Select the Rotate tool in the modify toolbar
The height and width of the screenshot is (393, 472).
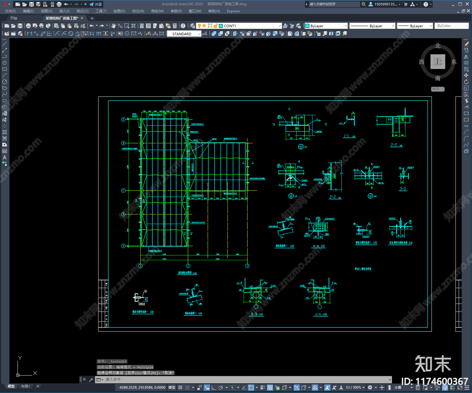click(466, 82)
